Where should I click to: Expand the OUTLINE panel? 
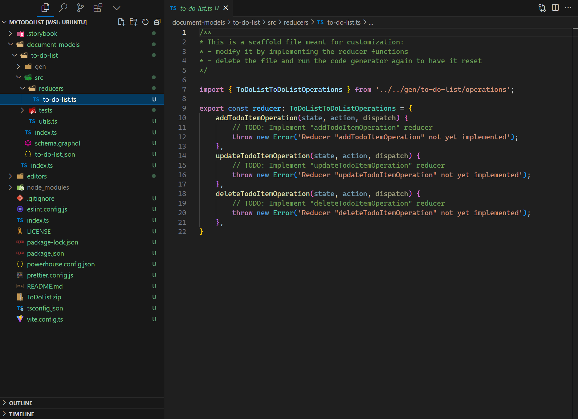pos(82,403)
